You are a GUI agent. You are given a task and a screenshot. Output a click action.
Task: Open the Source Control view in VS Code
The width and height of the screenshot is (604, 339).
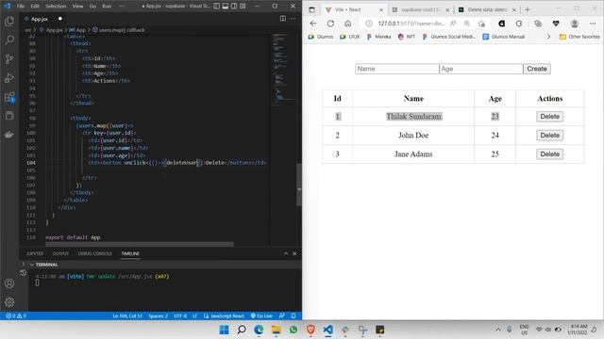[9, 58]
